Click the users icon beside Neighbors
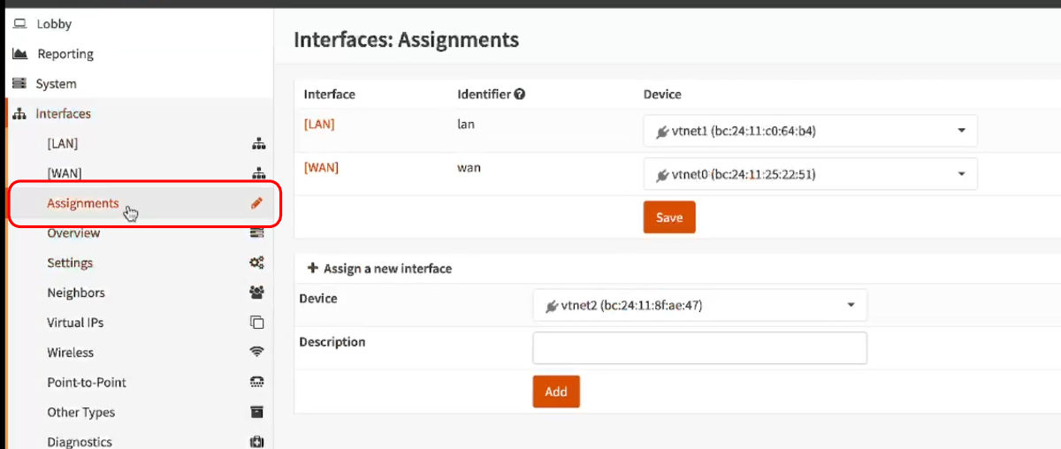This screenshot has width=1061, height=449. (x=257, y=293)
